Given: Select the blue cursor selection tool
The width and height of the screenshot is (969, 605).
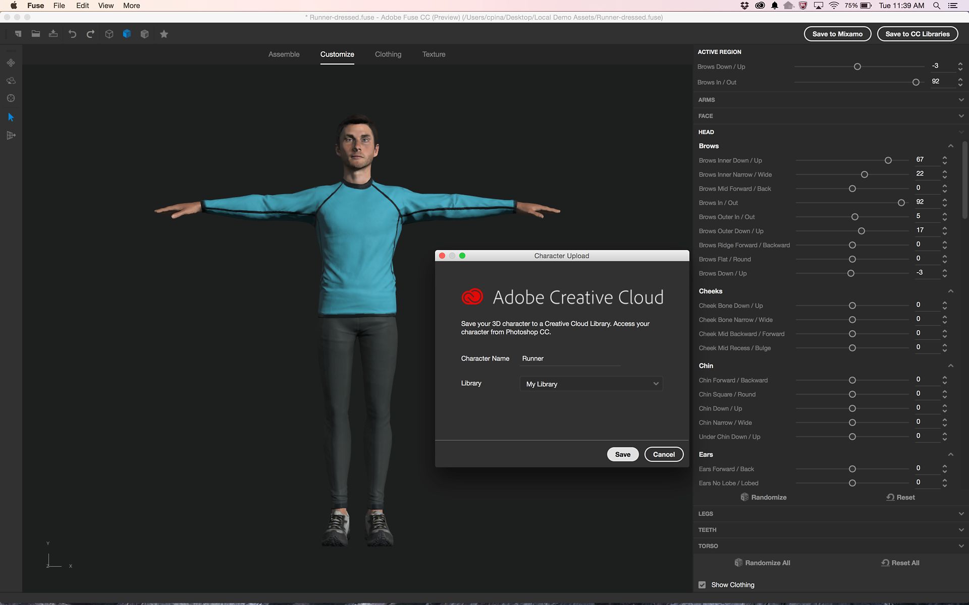Looking at the screenshot, I should point(11,116).
